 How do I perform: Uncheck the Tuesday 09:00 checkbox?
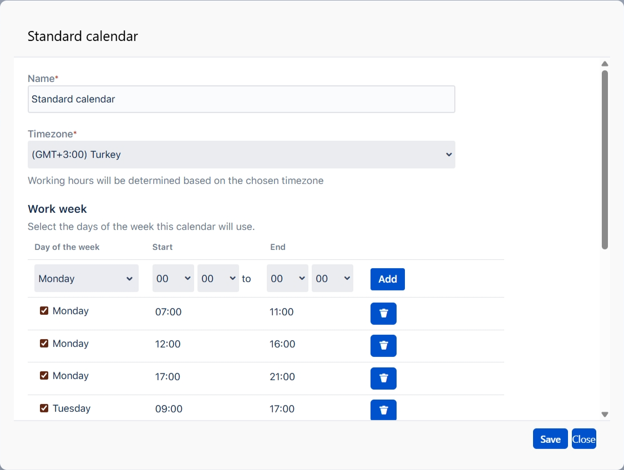click(x=44, y=408)
